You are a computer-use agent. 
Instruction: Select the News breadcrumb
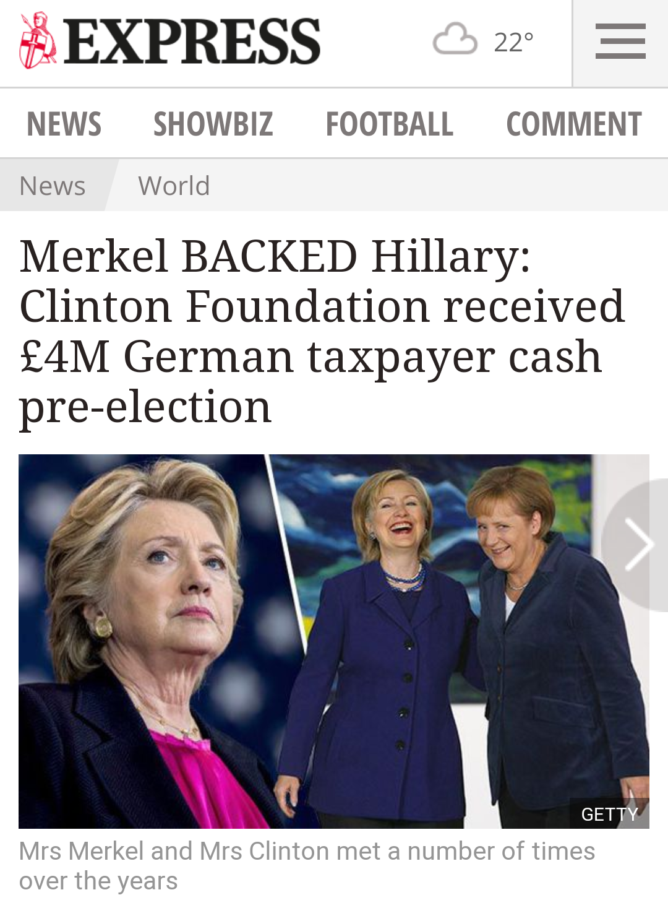tap(53, 186)
